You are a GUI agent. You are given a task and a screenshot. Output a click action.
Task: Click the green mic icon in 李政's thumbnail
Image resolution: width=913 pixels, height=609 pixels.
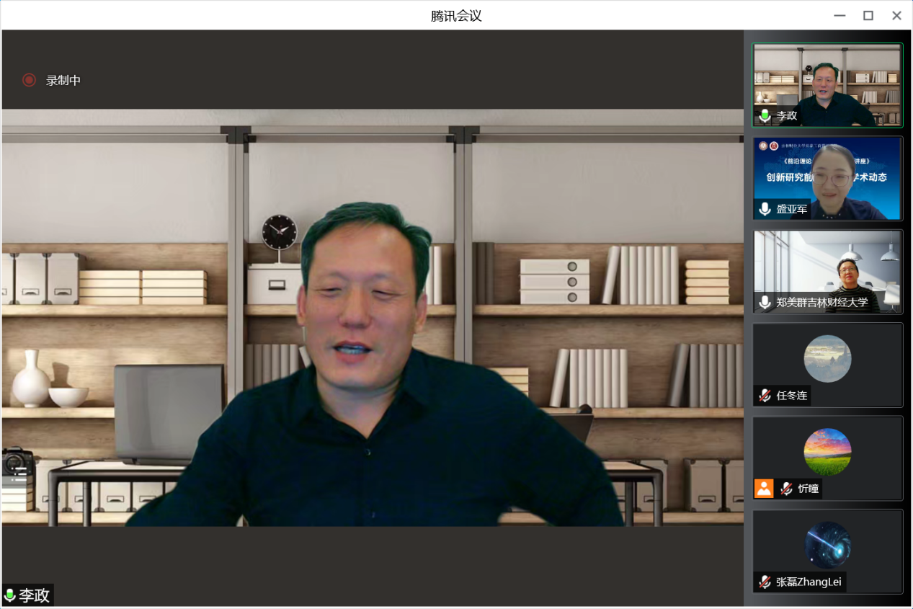coord(765,115)
